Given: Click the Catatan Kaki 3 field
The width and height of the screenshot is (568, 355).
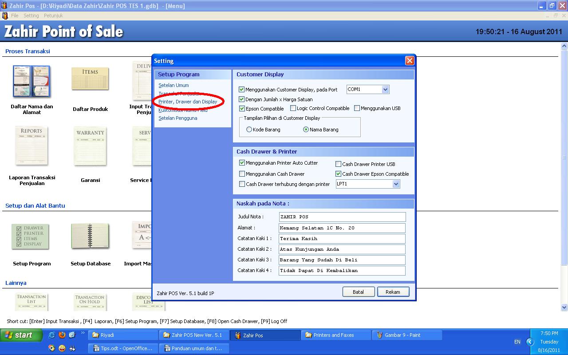Looking at the screenshot, I should 342,260.
